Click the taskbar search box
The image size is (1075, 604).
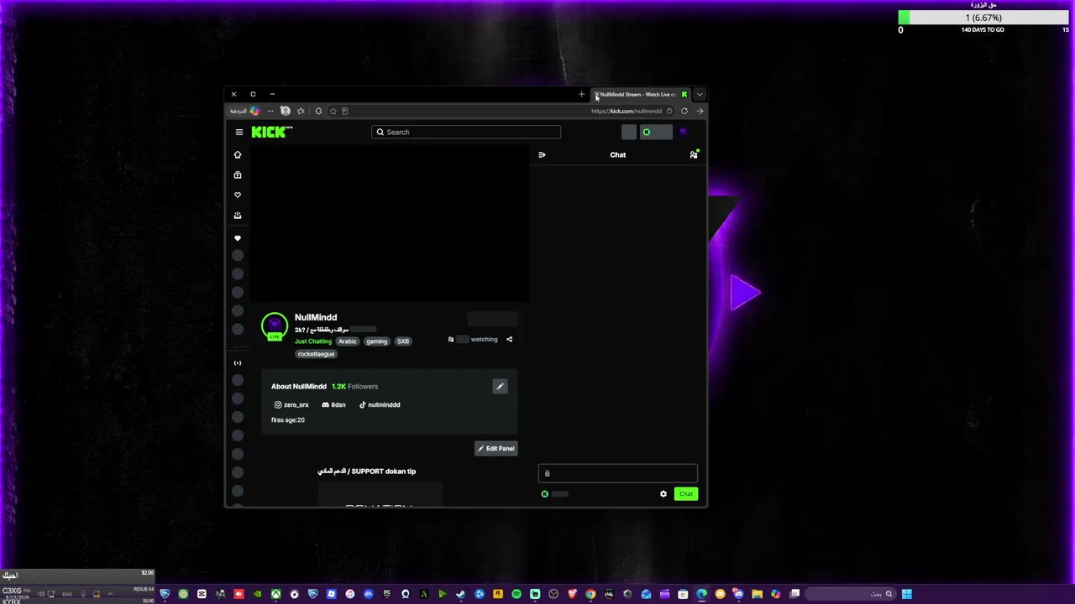pyautogui.click(x=852, y=594)
